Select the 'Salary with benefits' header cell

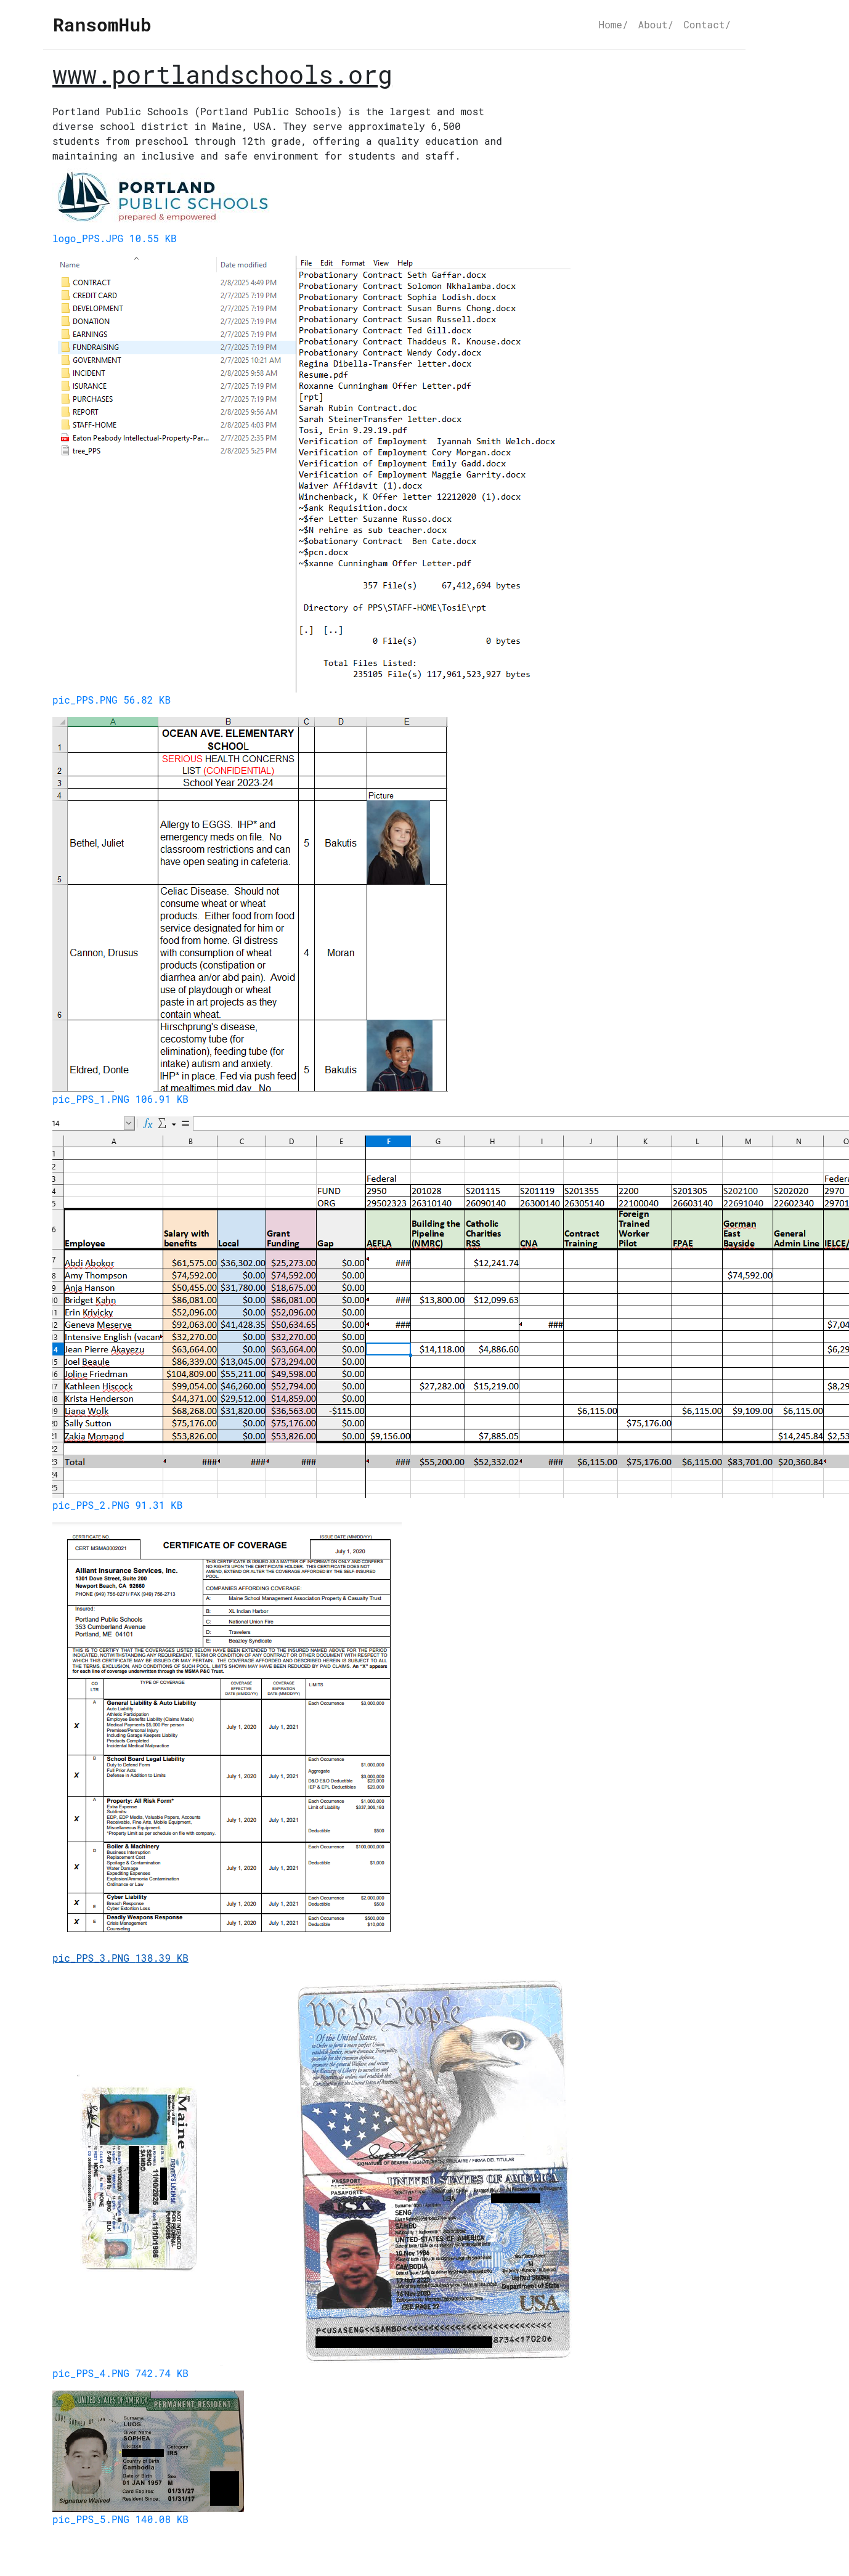190,1229
